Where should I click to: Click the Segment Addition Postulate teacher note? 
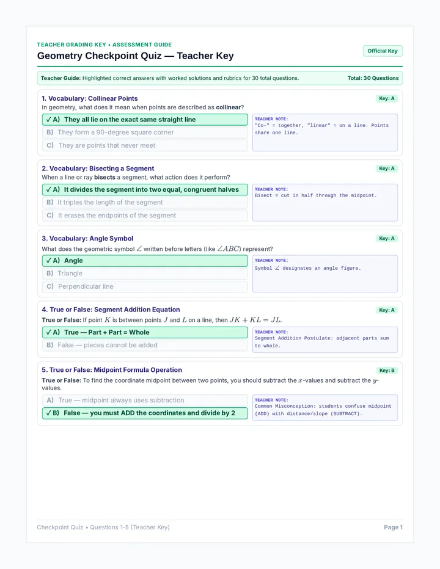(325, 339)
